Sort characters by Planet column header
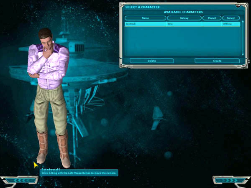This screenshot has height=188, width=251. (212, 18)
